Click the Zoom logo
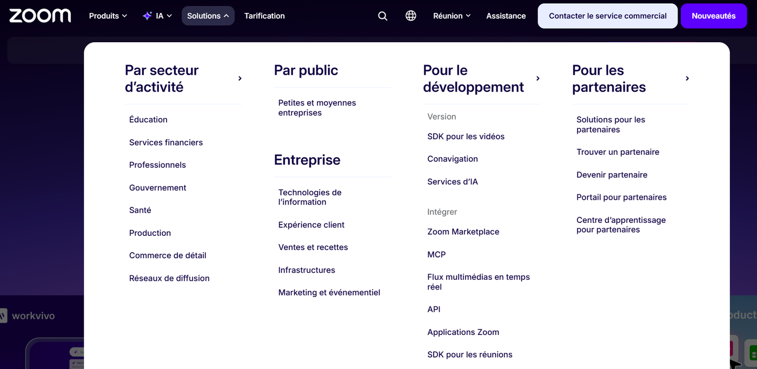This screenshot has height=369, width=757. click(x=40, y=16)
